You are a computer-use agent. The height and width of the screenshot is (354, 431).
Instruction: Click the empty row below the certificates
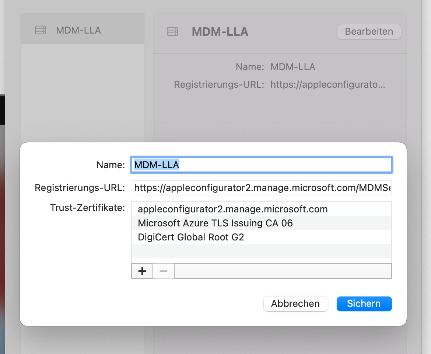261,251
